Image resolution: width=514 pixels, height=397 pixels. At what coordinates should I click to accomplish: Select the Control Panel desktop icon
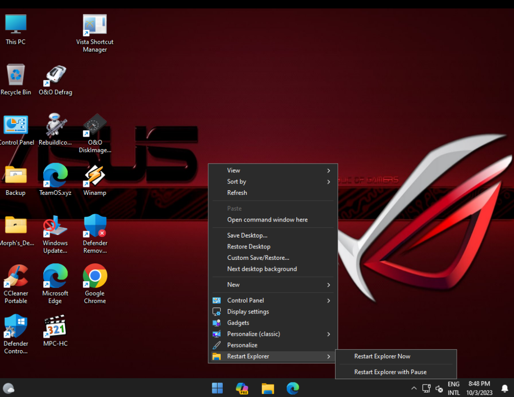tap(16, 130)
